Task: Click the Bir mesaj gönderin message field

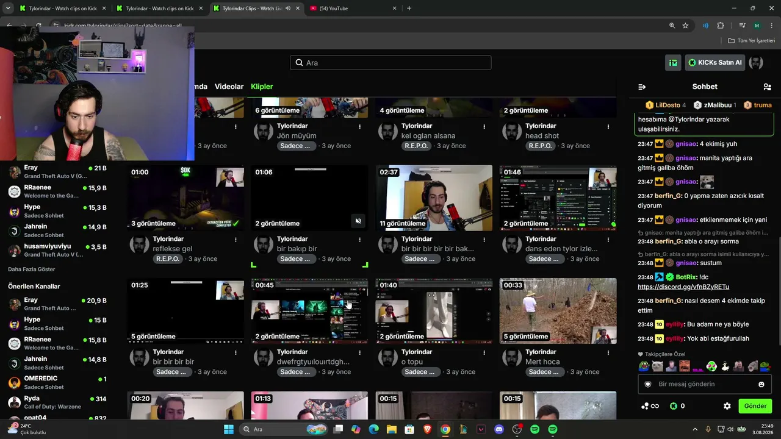Action: pyautogui.click(x=705, y=384)
